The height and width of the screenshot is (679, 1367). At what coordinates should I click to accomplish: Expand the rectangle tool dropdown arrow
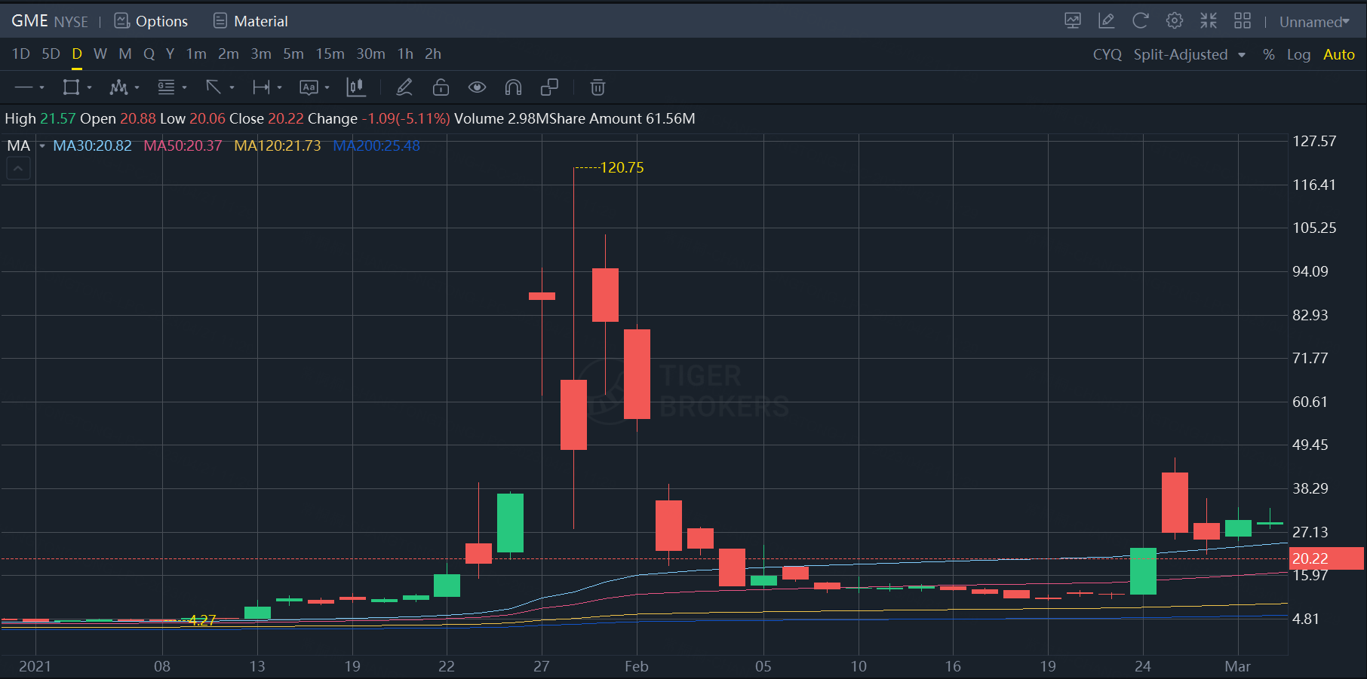89,88
